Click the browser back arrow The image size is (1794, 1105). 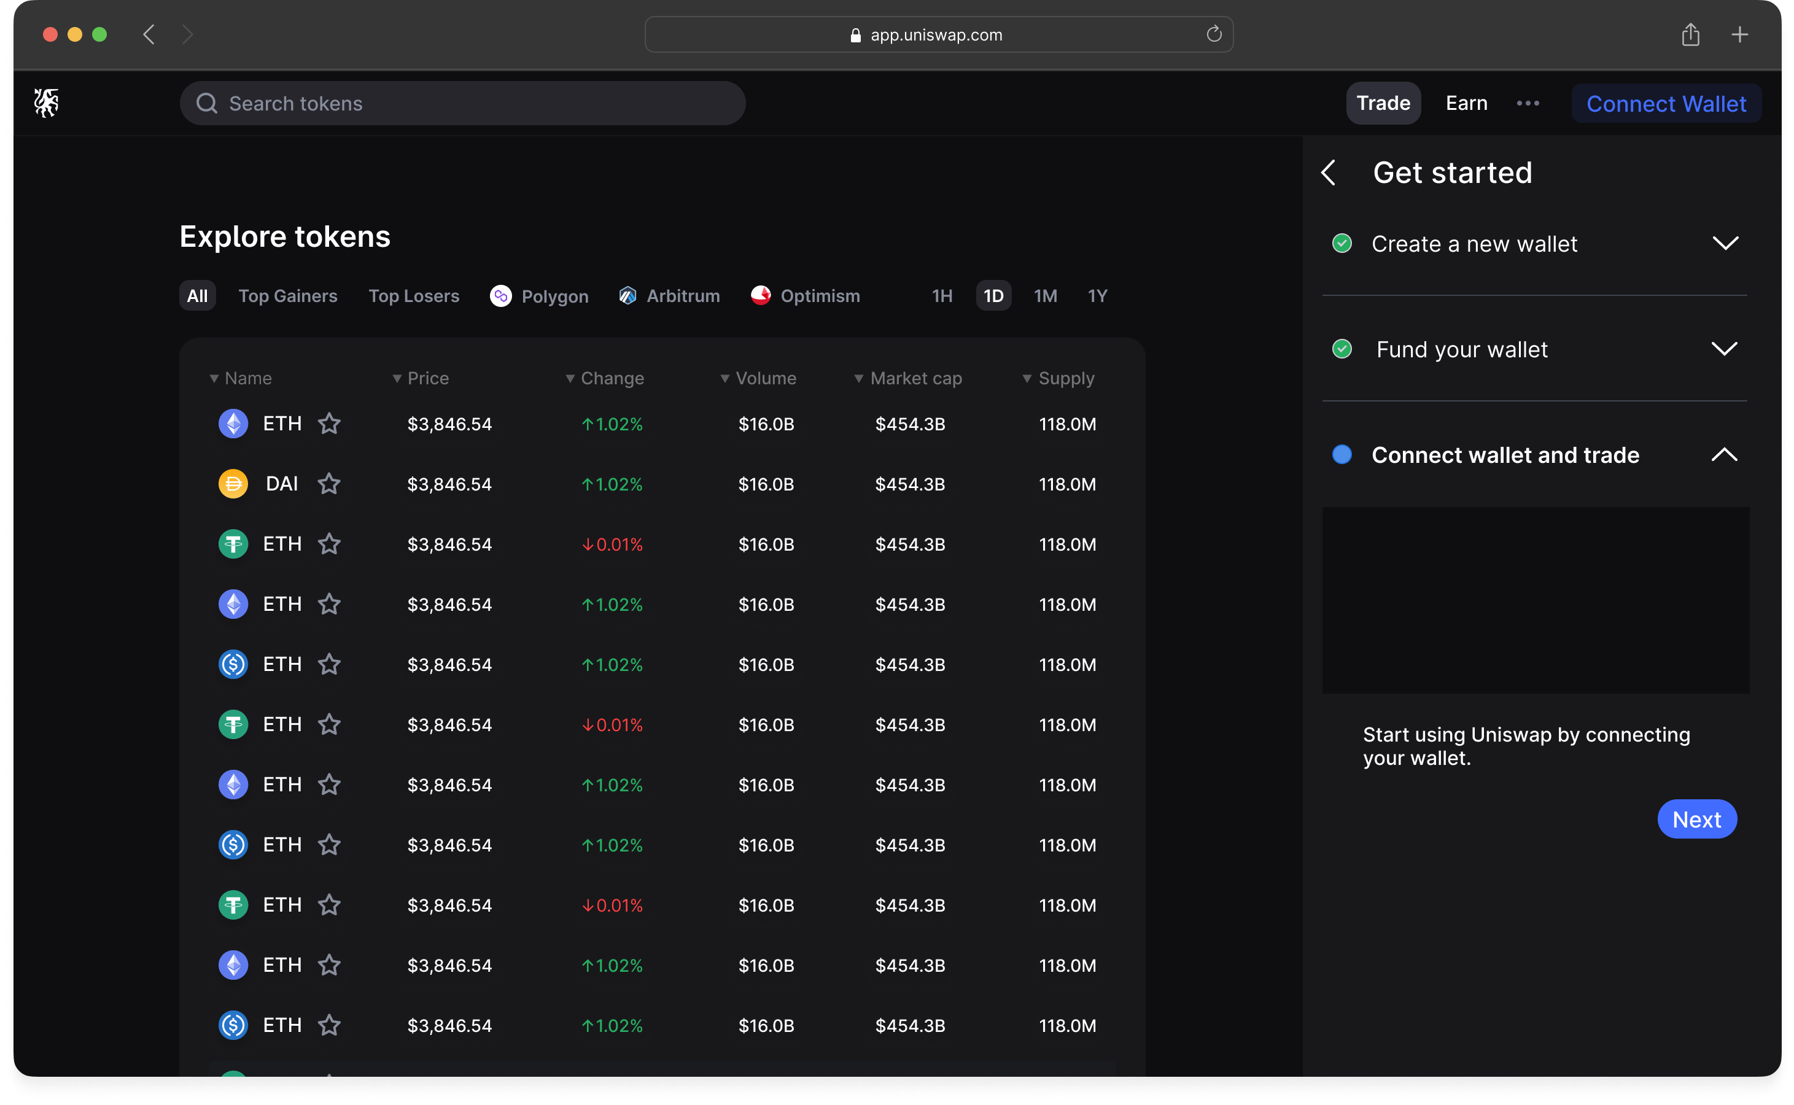149,34
